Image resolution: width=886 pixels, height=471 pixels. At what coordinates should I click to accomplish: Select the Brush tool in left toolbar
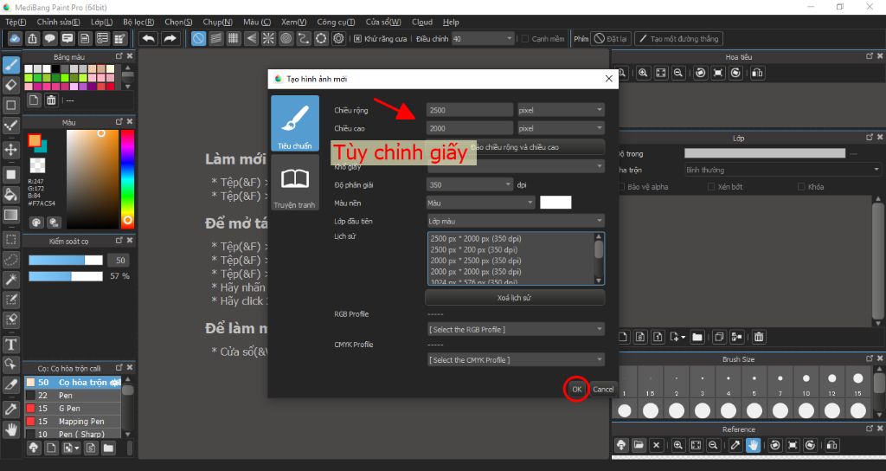point(10,64)
